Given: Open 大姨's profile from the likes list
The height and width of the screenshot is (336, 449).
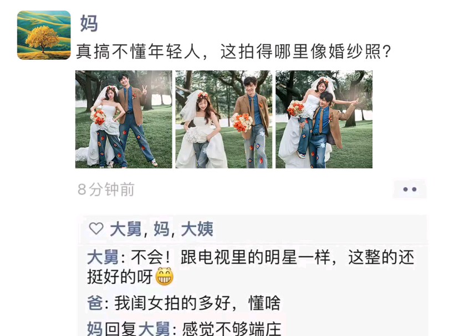Looking at the screenshot, I should pos(197,229).
